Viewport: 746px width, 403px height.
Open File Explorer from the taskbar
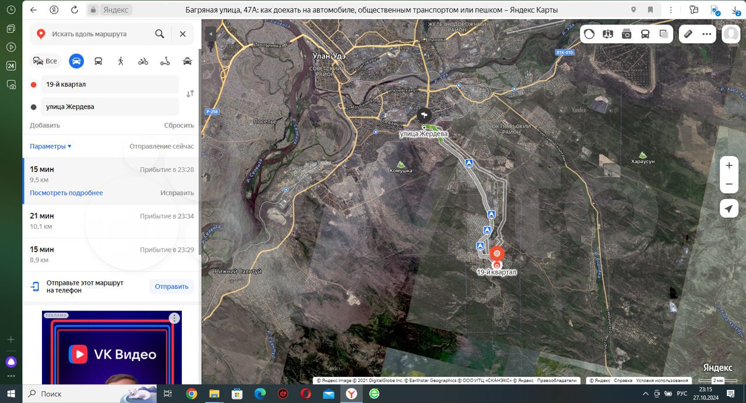tap(214, 394)
